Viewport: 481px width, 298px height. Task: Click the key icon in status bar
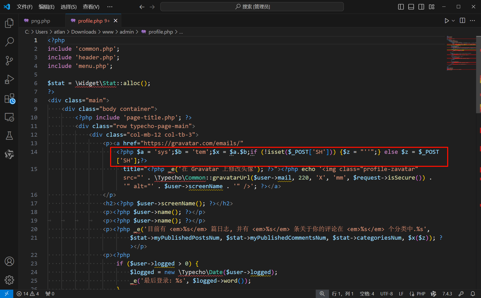coord(461,294)
